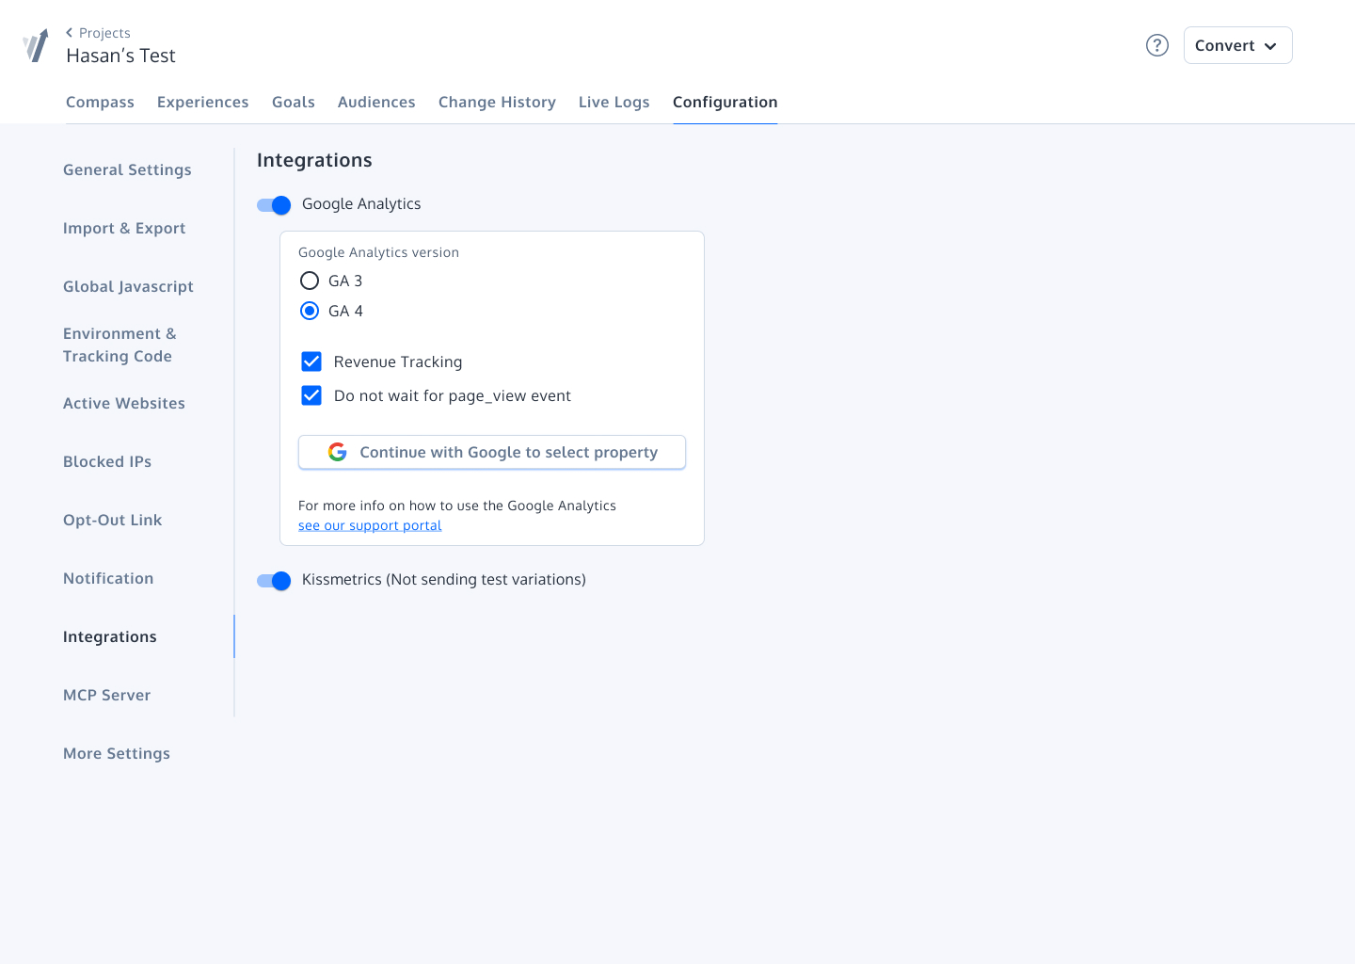Image resolution: width=1355 pixels, height=964 pixels.
Task: Uncheck Do not wait for page_view event
Action: 311,395
